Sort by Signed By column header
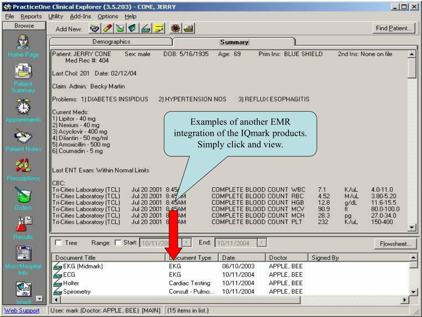This screenshot has height=317, width=422. 359,258
